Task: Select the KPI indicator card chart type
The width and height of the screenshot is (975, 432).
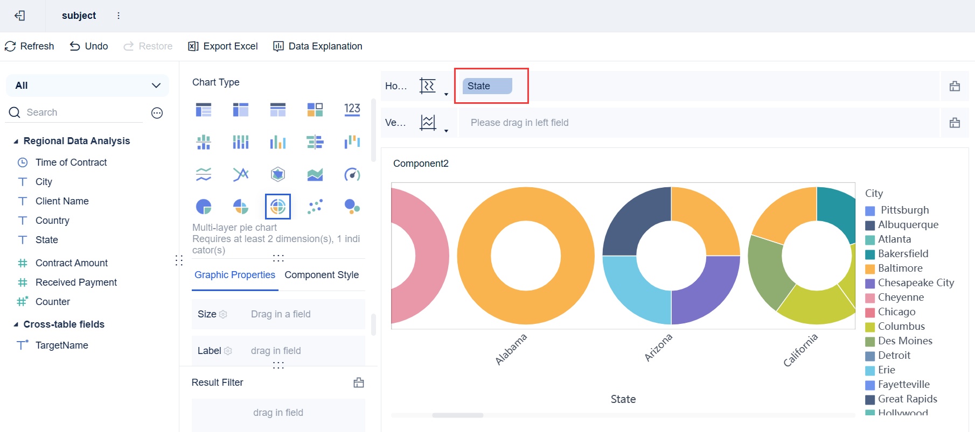Action: pyautogui.click(x=352, y=110)
